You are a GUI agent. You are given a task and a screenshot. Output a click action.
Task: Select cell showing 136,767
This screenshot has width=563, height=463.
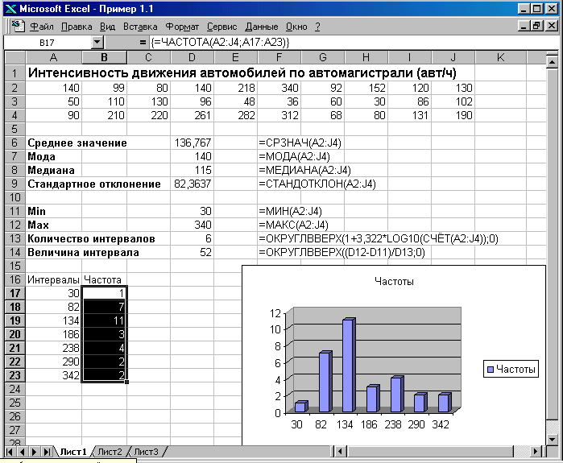pos(192,143)
